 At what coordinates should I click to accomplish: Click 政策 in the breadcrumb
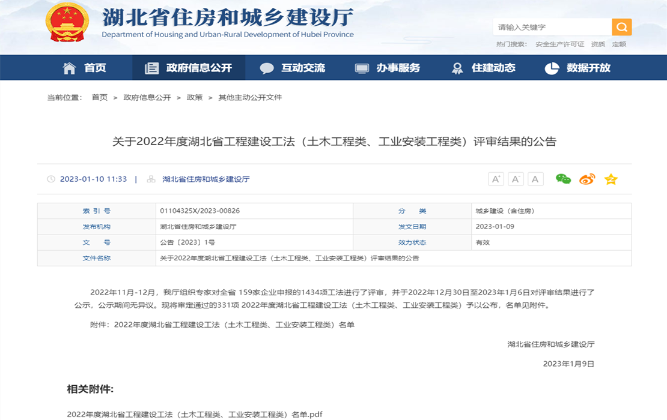(195, 97)
